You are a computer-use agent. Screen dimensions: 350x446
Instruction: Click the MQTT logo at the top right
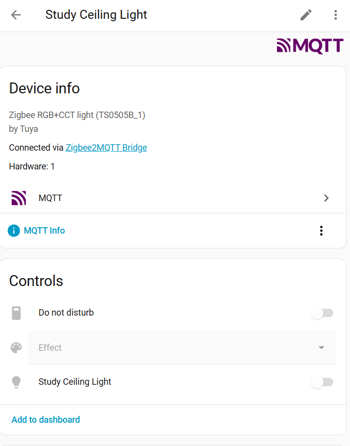tap(310, 45)
